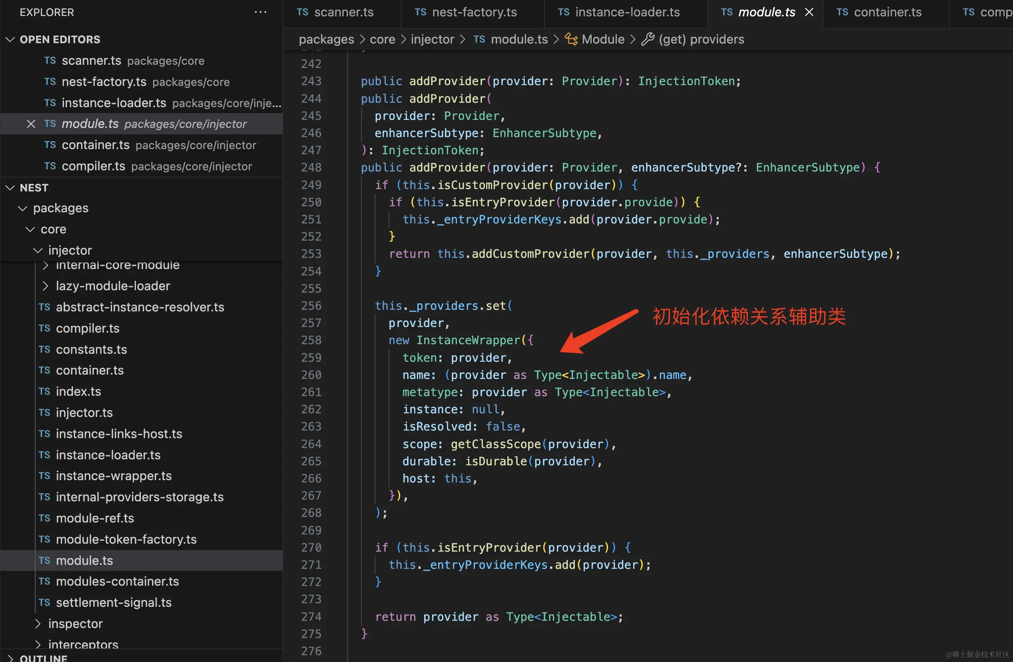The height and width of the screenshot is (662, 1013).
Task: Expand the OUTLINE section
Action: pyautogui.click(x=10, y=658)
